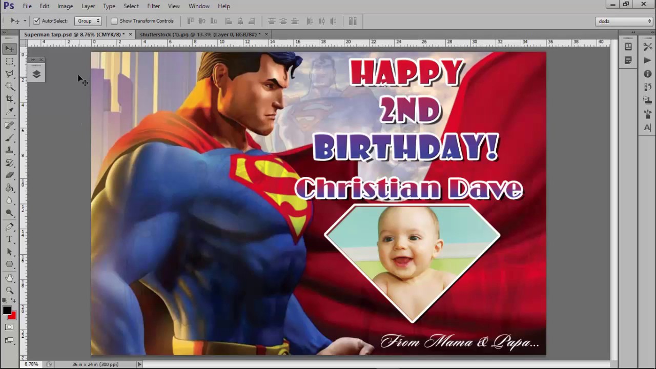Close the Superman tarp.psd tab
The image size is (656, 369).
[130, 34]
